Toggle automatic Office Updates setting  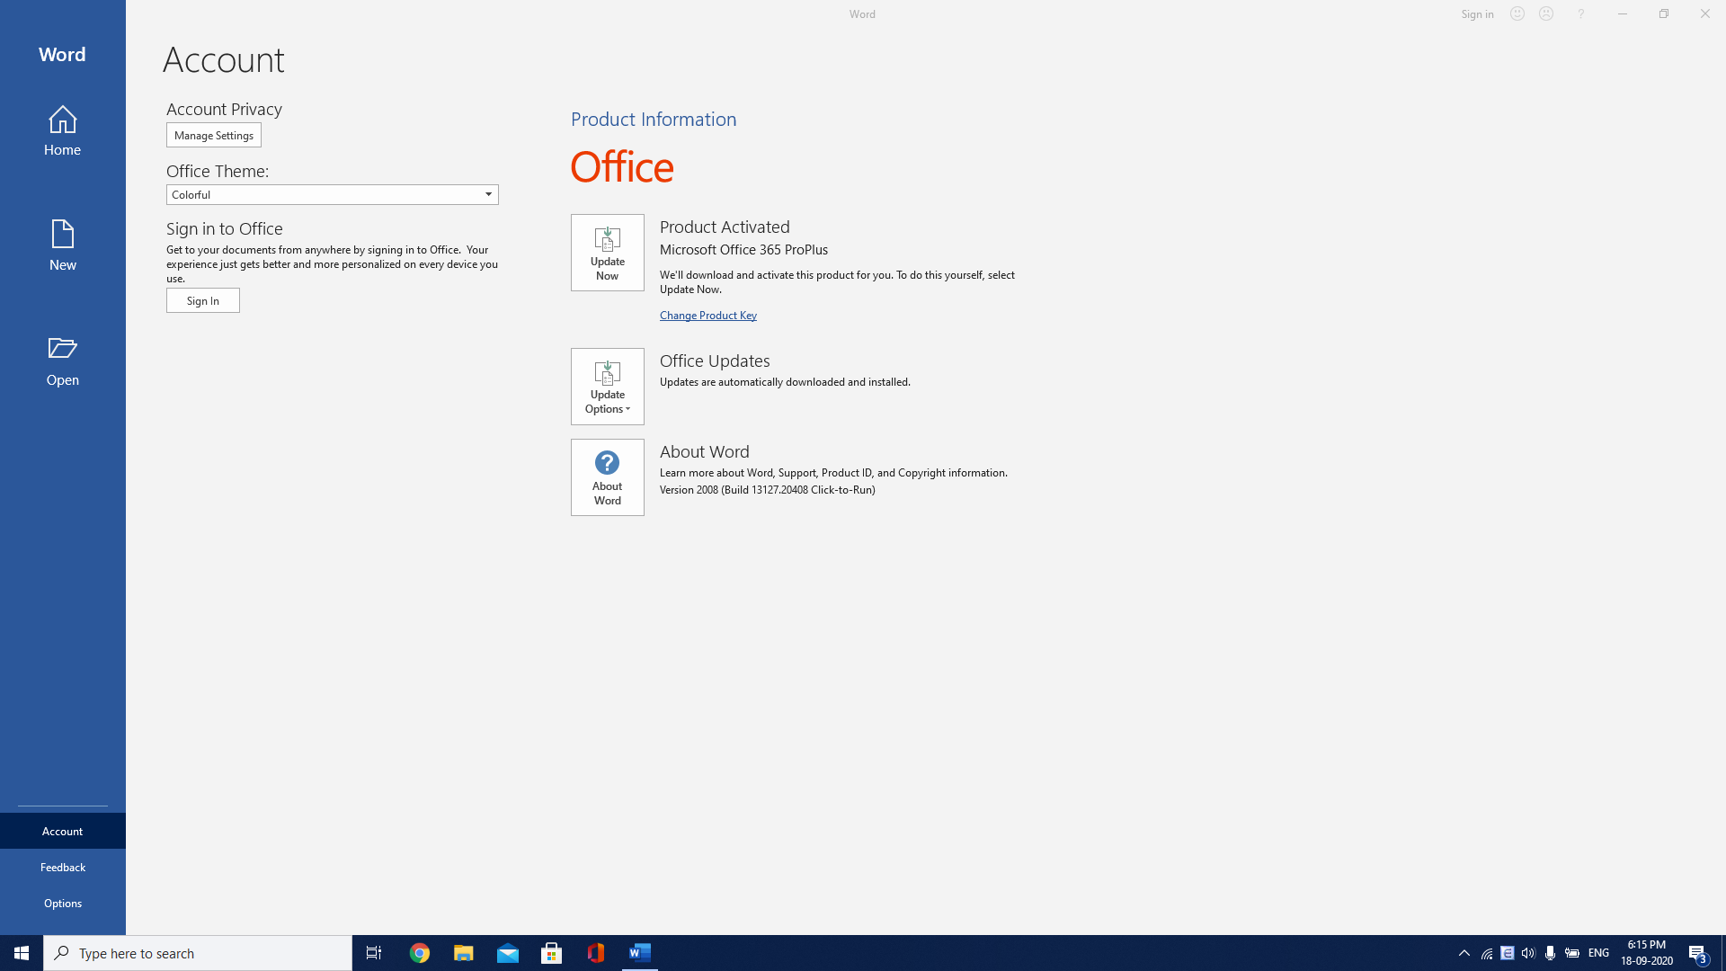pyautogui.click(x=607, y=386)
